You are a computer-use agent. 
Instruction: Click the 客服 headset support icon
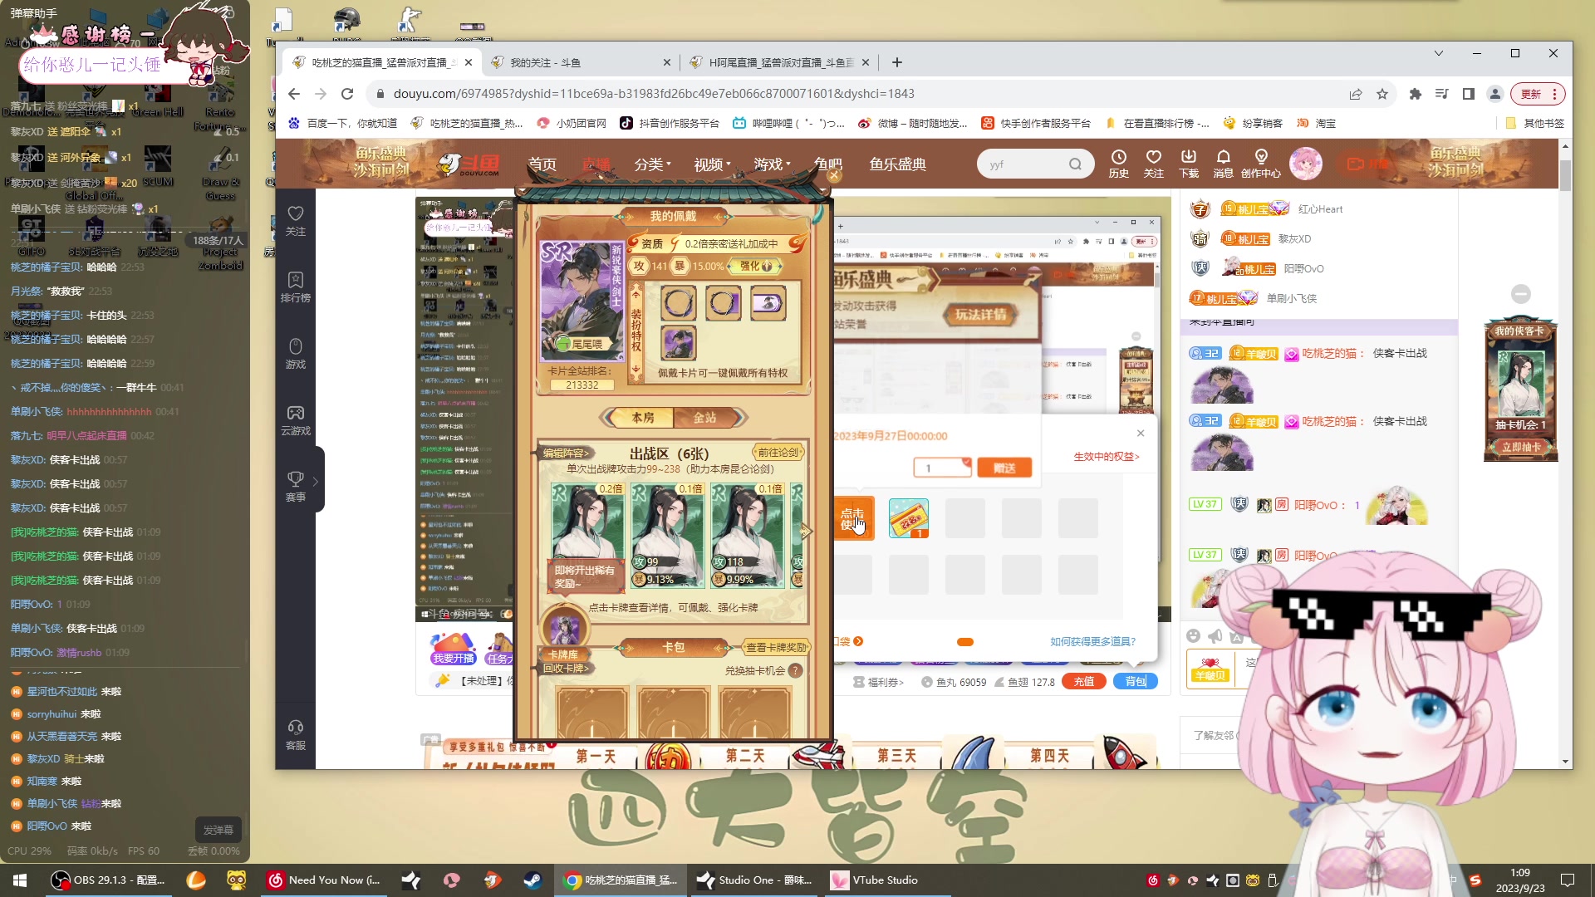pos(296,734)
